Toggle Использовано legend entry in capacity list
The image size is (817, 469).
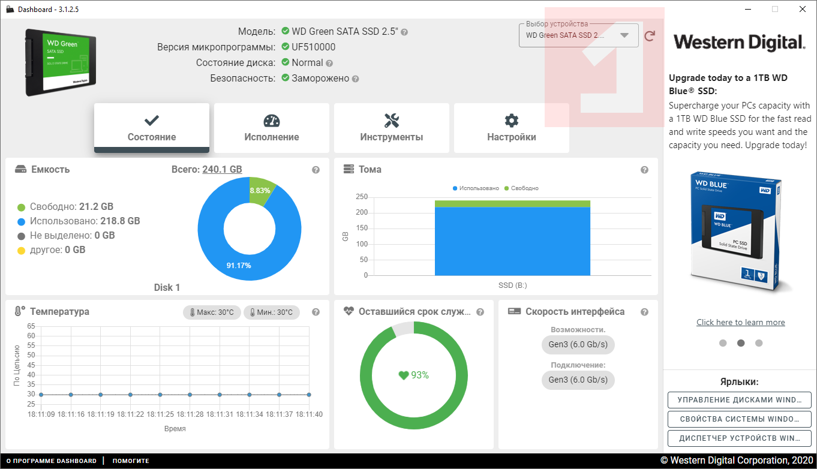click(x=79, y=221)
